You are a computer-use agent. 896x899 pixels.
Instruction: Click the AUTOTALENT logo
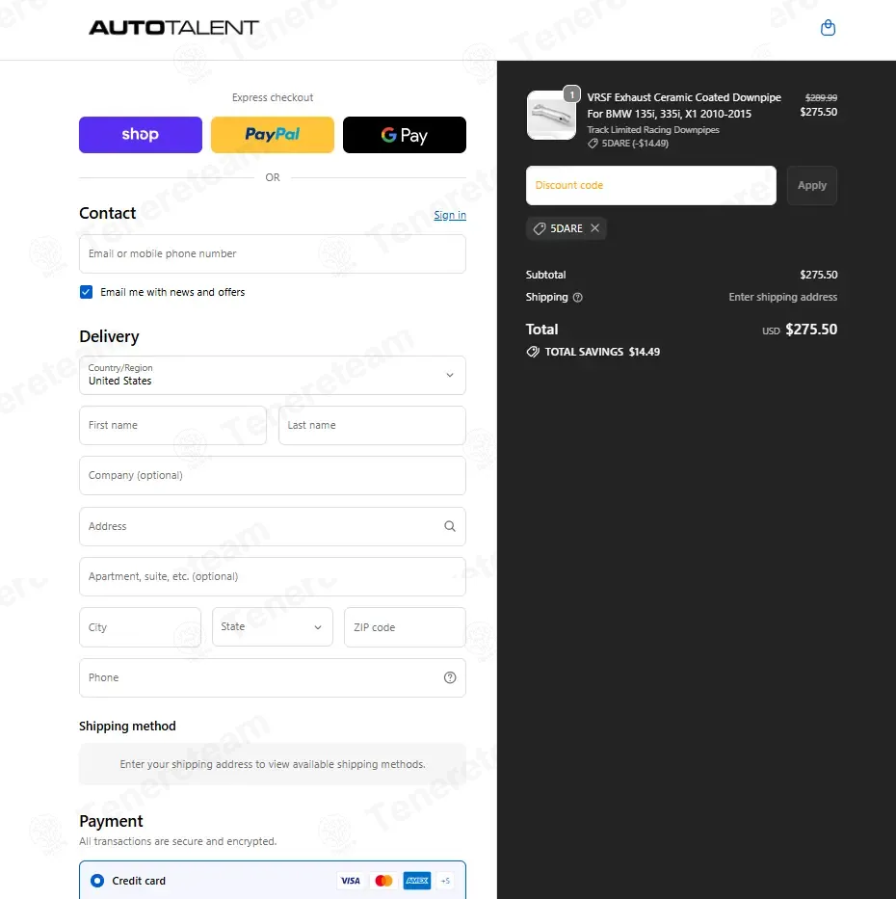tap(173, 28)
